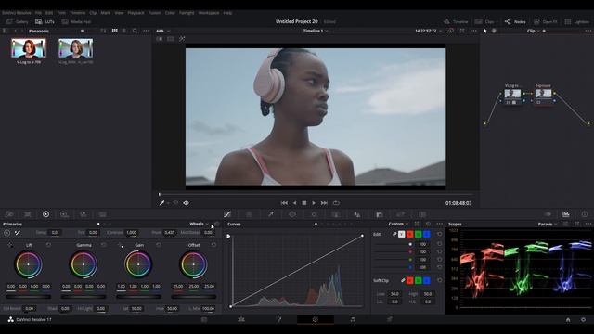
Task: Open the LUTs panel
Action: click(x=45, y=22)
